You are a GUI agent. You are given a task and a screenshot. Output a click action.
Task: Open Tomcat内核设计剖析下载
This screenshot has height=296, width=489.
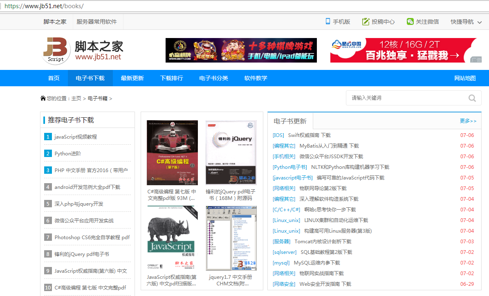click(x=323, y=241)
